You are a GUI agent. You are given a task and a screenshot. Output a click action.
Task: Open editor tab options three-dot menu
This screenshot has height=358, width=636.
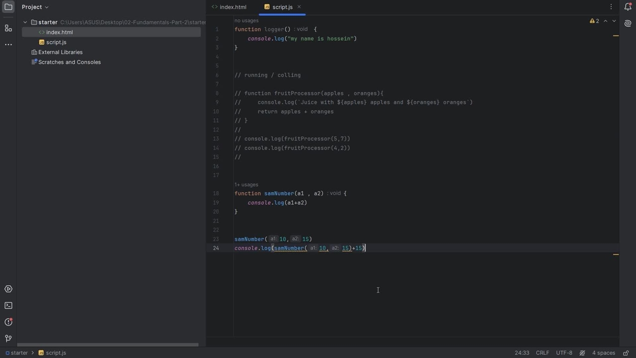click(611, 7)
